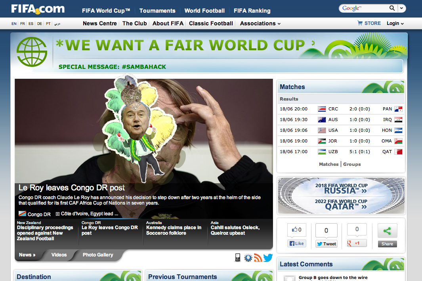This screenshot has height=281, width=422.
Task: Open 2022 FIFA World Cup Qatar link
Action: (x=341, y=204)
